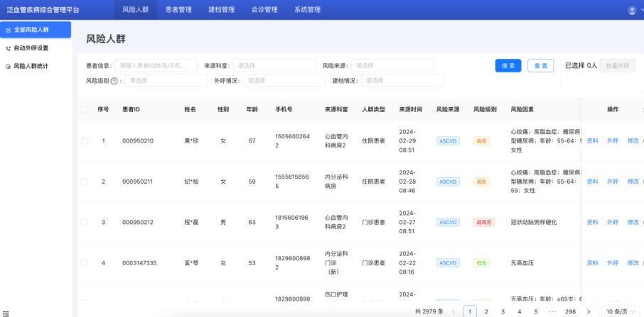Click the 来源时间 column header
644x317 pixels.
coord(411,109)
